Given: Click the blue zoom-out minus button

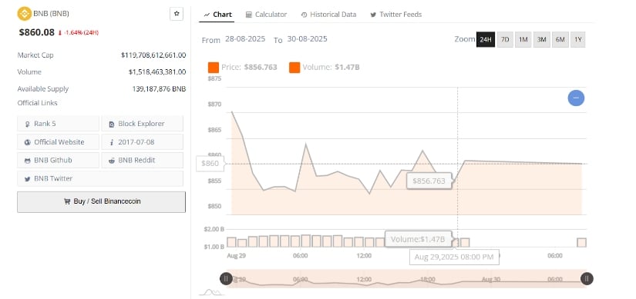Looking at the screenshot, I should click(576, 98).
